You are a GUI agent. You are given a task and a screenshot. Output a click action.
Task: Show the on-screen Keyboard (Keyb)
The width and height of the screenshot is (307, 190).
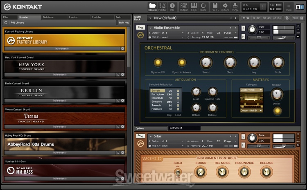[194, 7]
